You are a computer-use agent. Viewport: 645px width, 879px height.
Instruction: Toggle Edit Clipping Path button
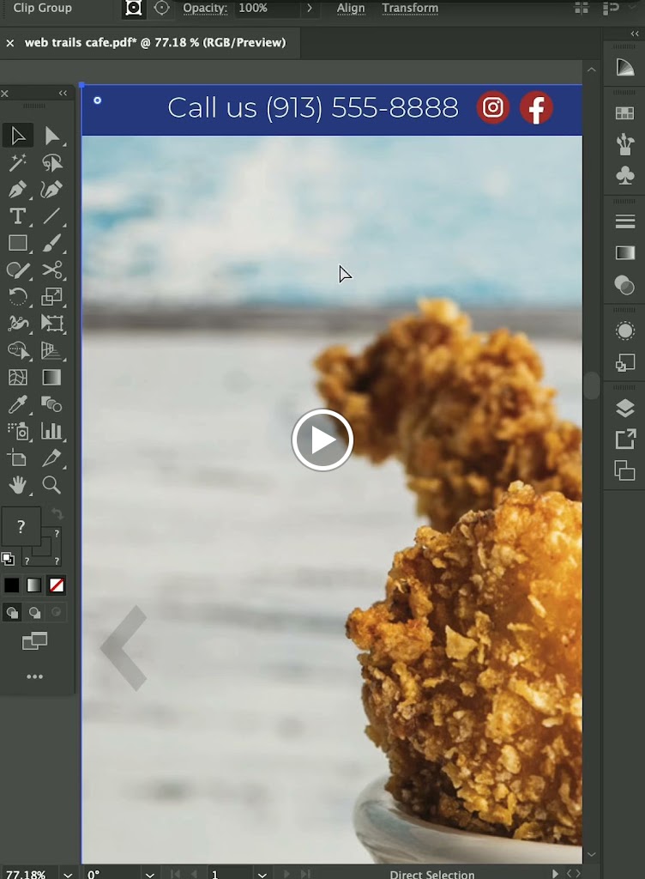click(x=133, y=8)
